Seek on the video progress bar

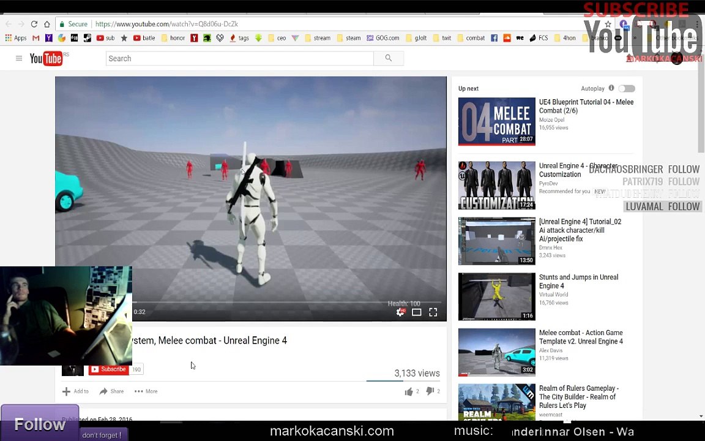click(x=287, y=303)
